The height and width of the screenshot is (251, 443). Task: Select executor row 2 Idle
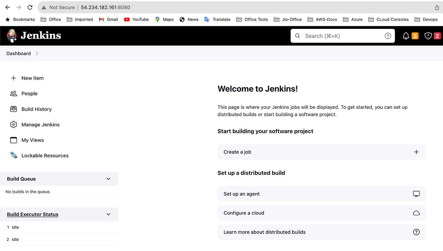click(59, 240)
